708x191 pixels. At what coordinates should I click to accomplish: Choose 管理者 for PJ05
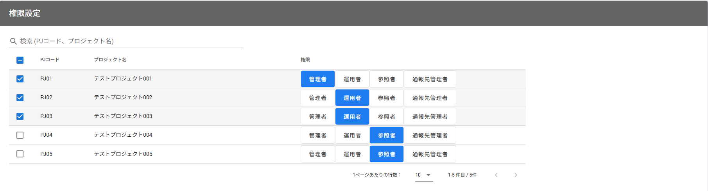click(x=317, y=154)
